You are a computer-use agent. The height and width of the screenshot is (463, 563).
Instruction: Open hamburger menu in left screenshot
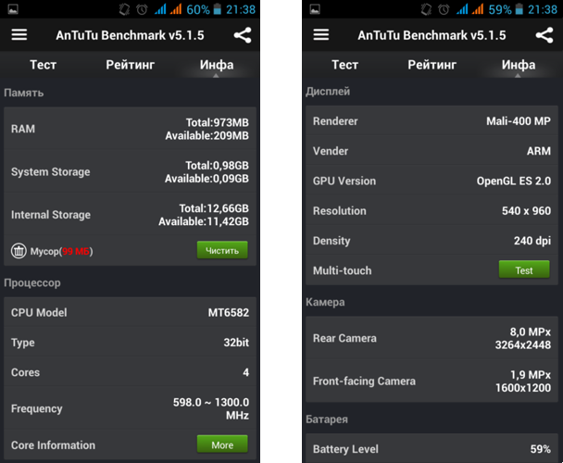click(19, 35)
